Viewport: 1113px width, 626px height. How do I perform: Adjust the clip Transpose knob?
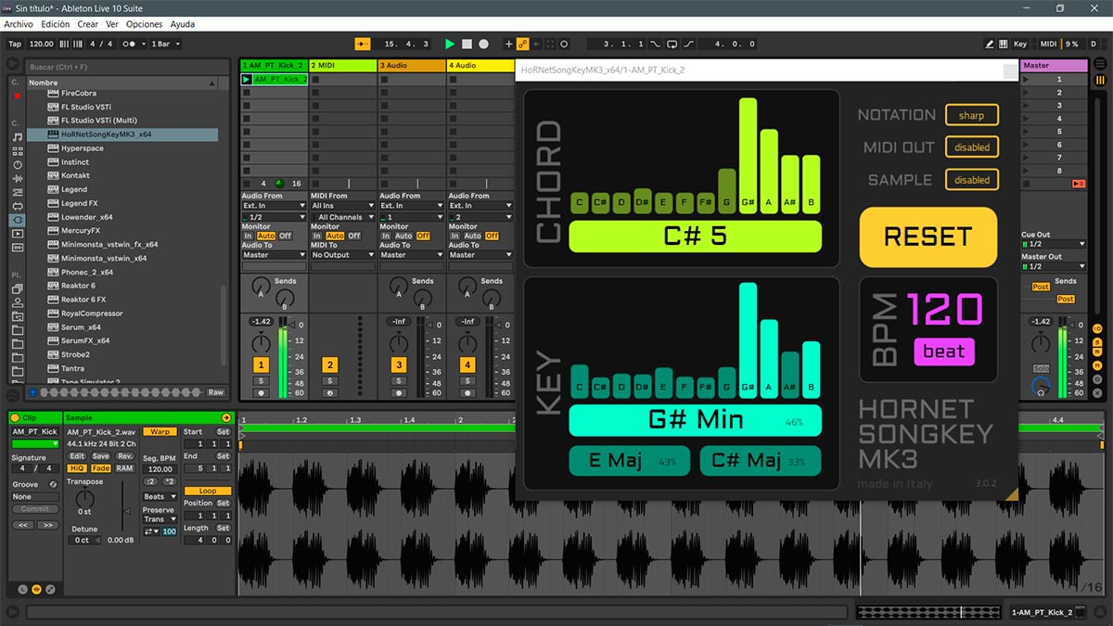click(x=84, y=498)
